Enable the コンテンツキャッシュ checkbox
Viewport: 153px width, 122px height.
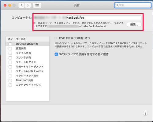10,85
